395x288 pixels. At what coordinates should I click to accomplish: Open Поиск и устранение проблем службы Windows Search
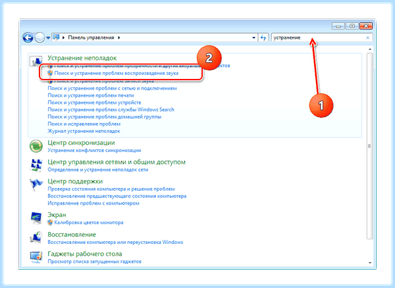point(111,109)
